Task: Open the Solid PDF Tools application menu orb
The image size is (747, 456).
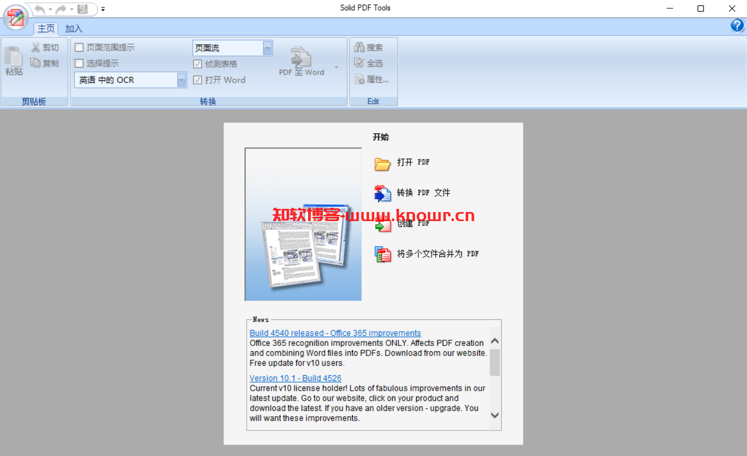Action: [16, 16]
